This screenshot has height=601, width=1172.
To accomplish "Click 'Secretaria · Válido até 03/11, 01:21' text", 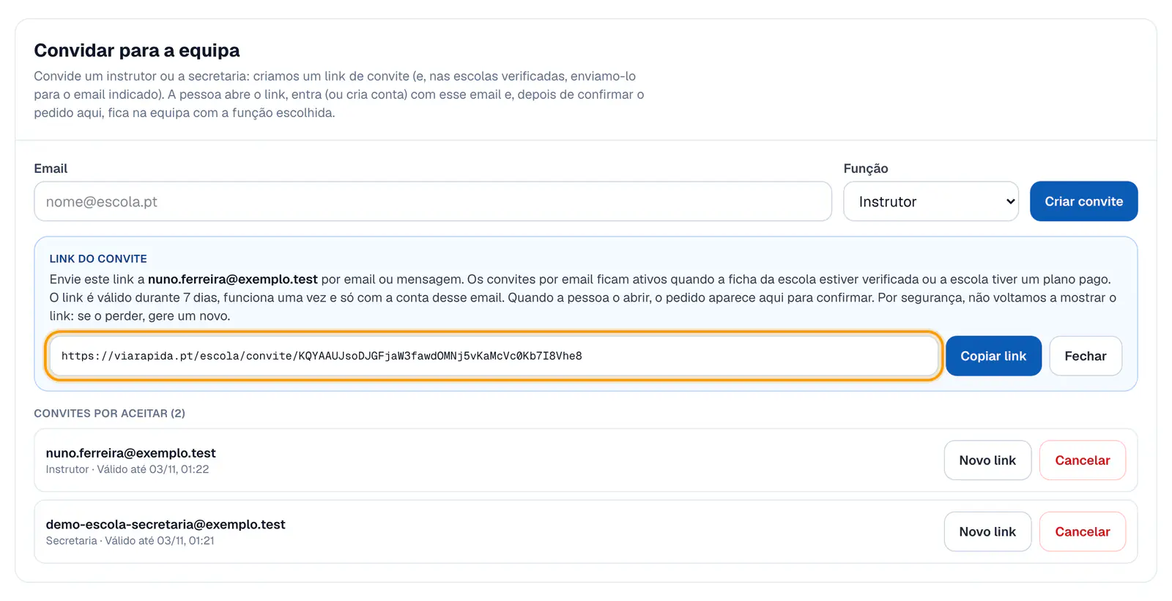I will [130, 541].
